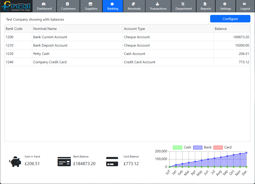Select bank code 1230 cell

pyautogui.click(x=19, y=54)
